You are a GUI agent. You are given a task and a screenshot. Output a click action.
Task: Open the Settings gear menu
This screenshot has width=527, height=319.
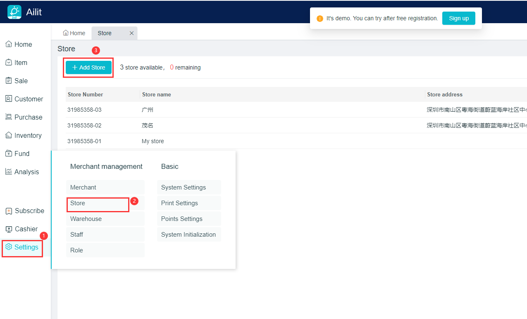9,247
